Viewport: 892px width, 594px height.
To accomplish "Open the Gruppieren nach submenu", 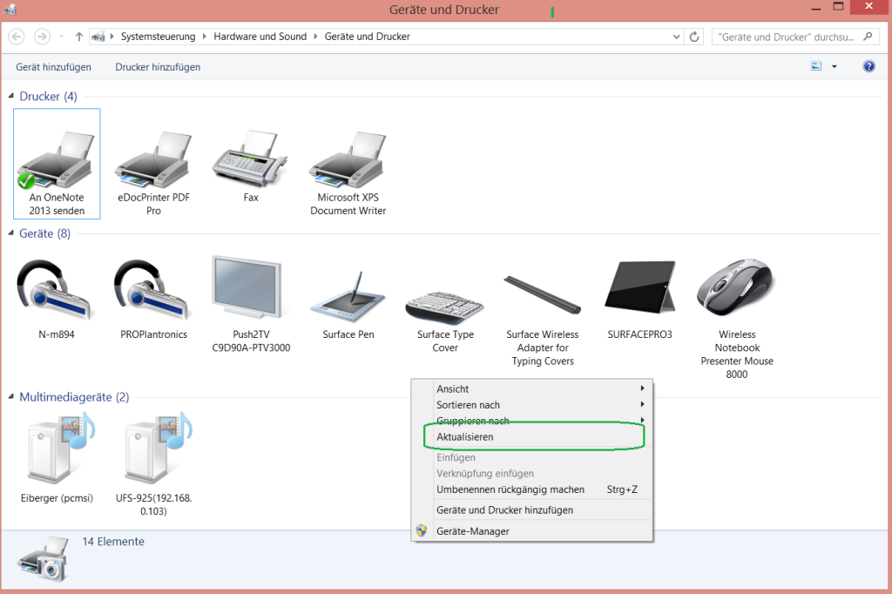I will coord(532,421).
